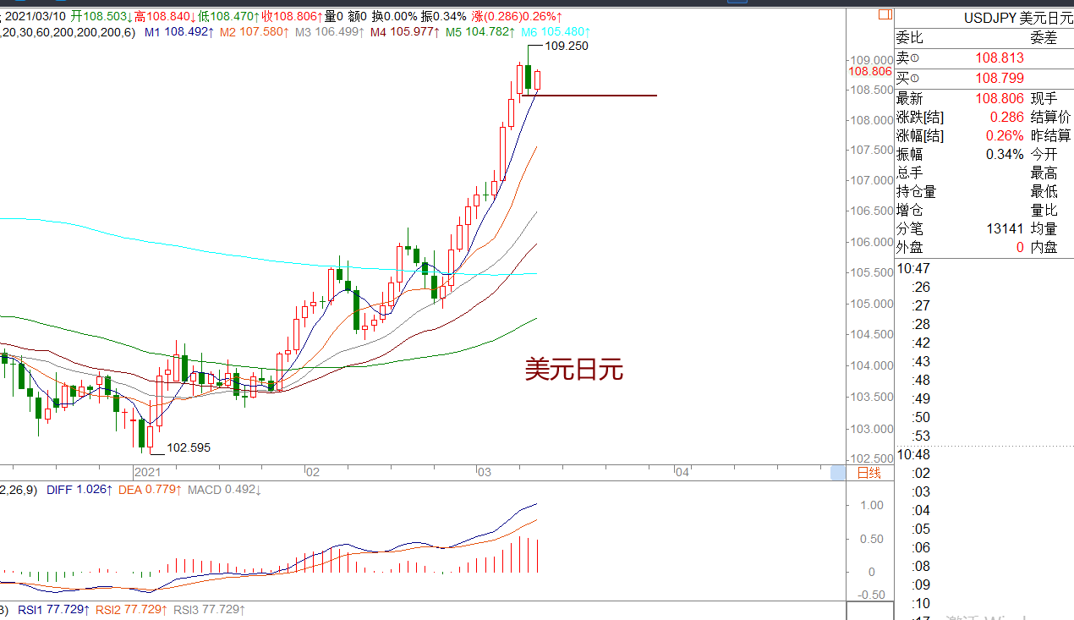The width and height of the screenshot is (1074, 620).
Task: Click the blue square icon beside 日线
Action: tap(838, 473)
